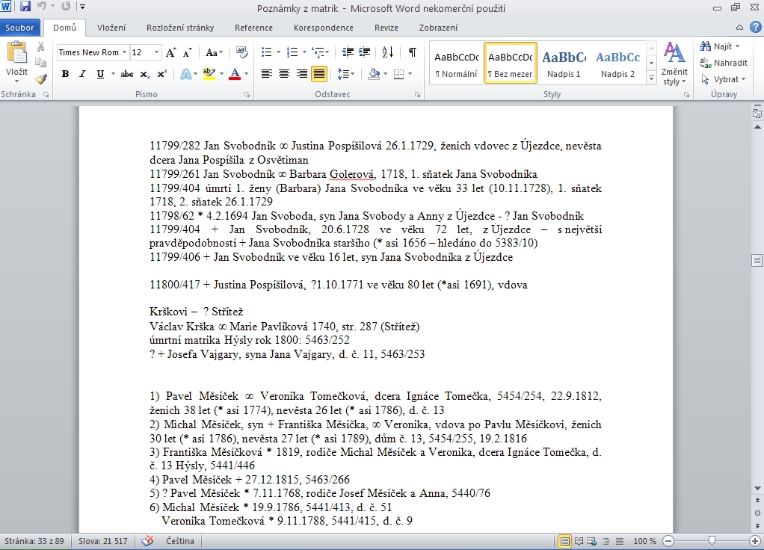Open the font size 12 dropdown
The height and width of the screenshot is (550, 764).
tap(156, 52)
